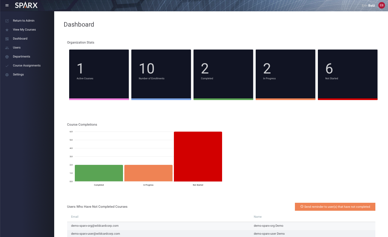Click the checkmark icon for Course Assignments
The height and width of the screenshot is (237, 388).
pos(7,65)
